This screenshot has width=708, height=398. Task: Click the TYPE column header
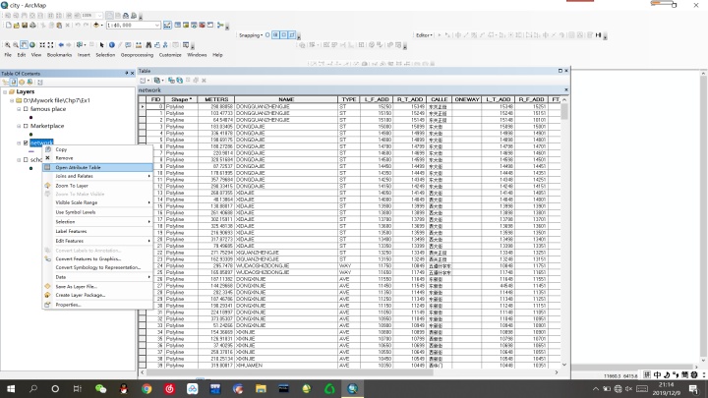pyautogui.click(x=349, y=99)
